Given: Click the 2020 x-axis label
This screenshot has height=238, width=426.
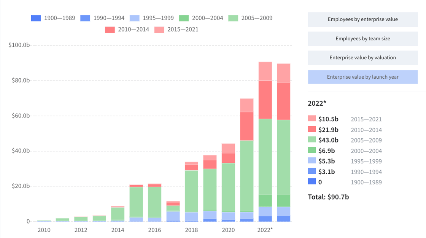Looking at the screenshot, I should coord(228,230).
